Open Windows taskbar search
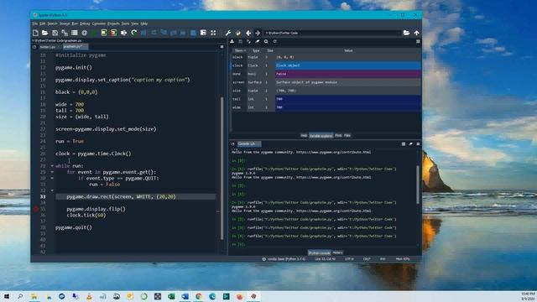The height and width of the screenshot is (302, 537). [20, 296]
